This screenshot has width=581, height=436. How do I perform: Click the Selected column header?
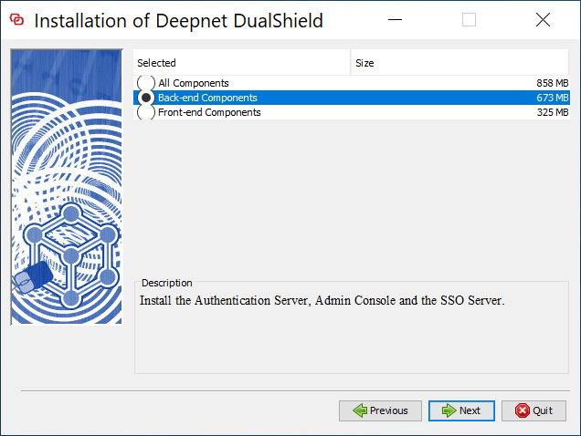[241, 63]
